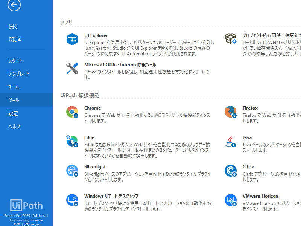
Task: Click the Edge extension description text
Action: point(147,150)
